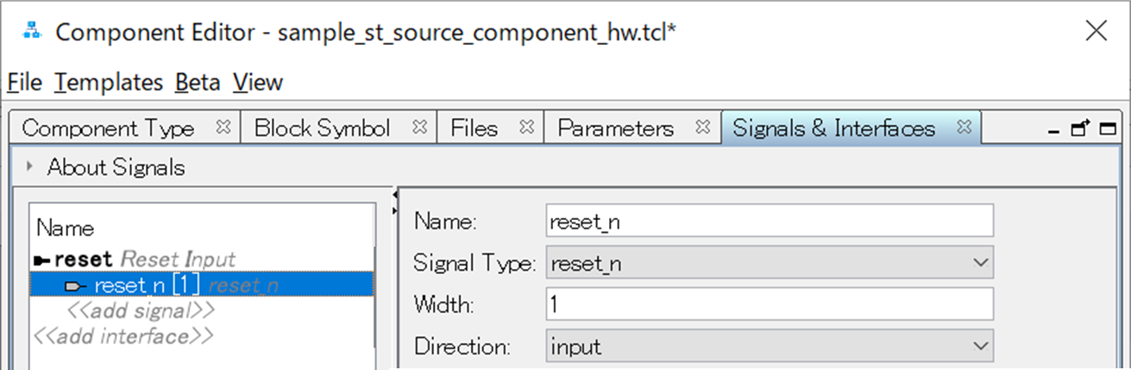
Task: Close the Block Symbol tab via its X icon
Action: pos(420,128)
